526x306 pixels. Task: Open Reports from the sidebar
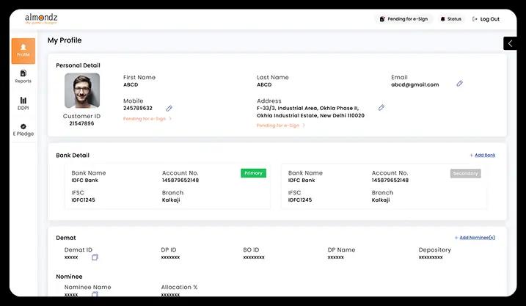23,76
